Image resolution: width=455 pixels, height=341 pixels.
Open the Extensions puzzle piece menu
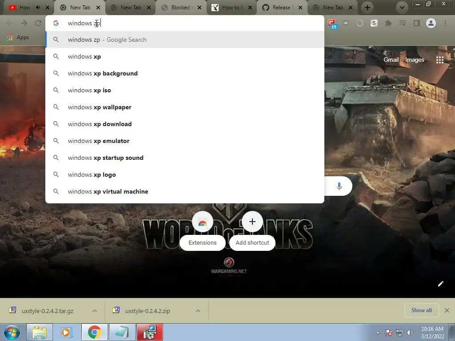point(388,23)
